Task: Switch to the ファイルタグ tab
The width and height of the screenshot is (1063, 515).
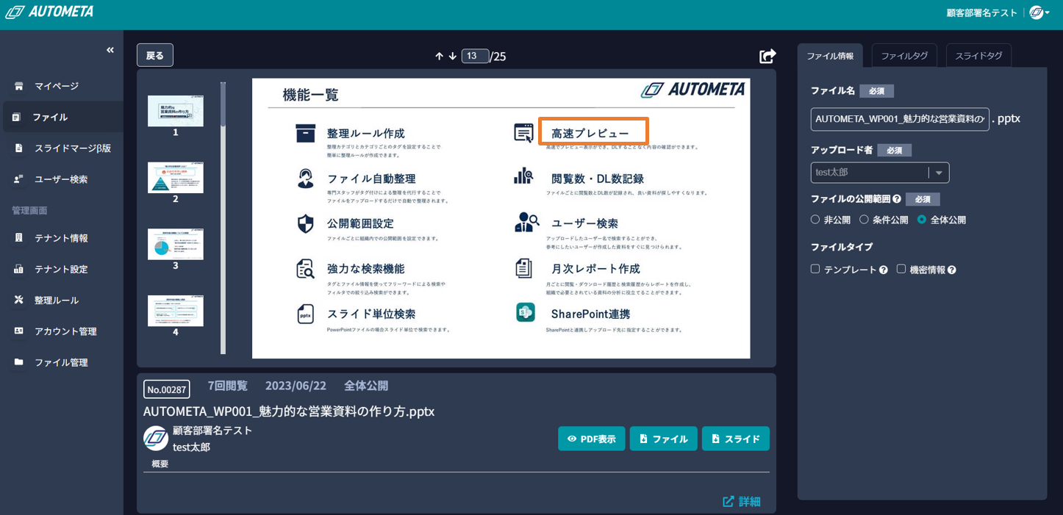Action: tap(904, 56)
